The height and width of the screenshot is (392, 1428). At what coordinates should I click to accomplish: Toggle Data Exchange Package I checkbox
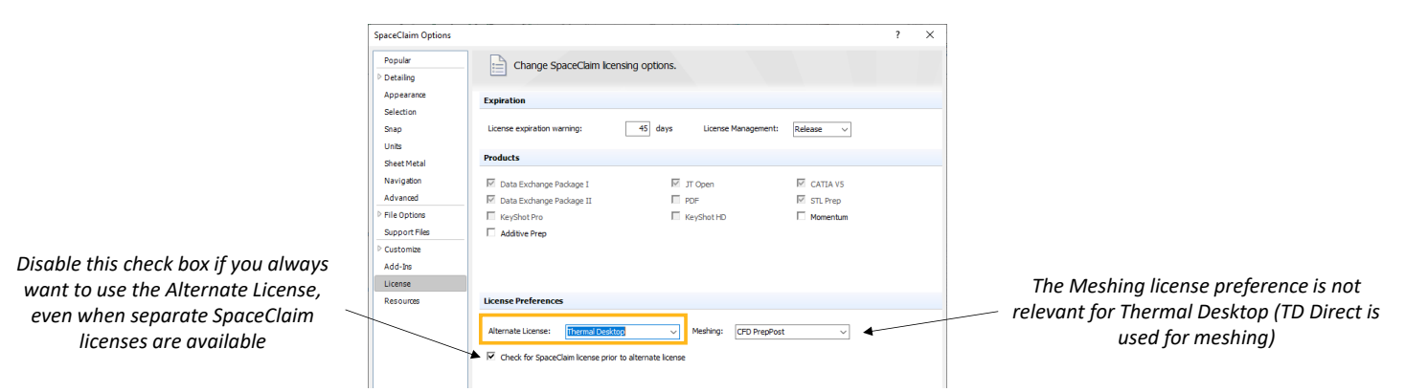pyautogui.click(x=491, y=184)
